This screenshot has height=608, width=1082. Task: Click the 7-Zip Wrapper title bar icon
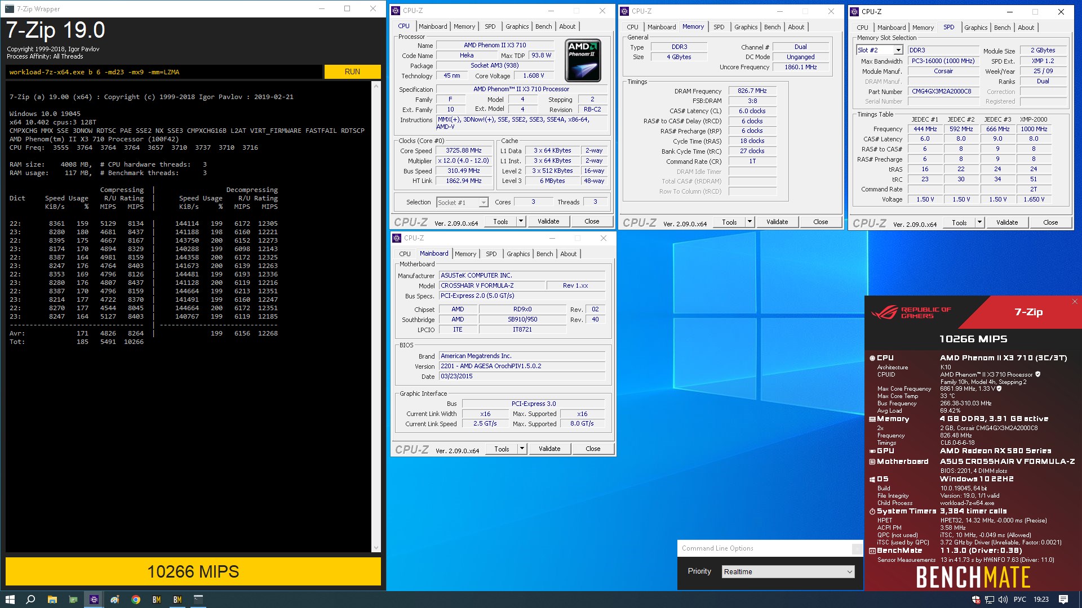pyautogui.click(x=10, y=8)
